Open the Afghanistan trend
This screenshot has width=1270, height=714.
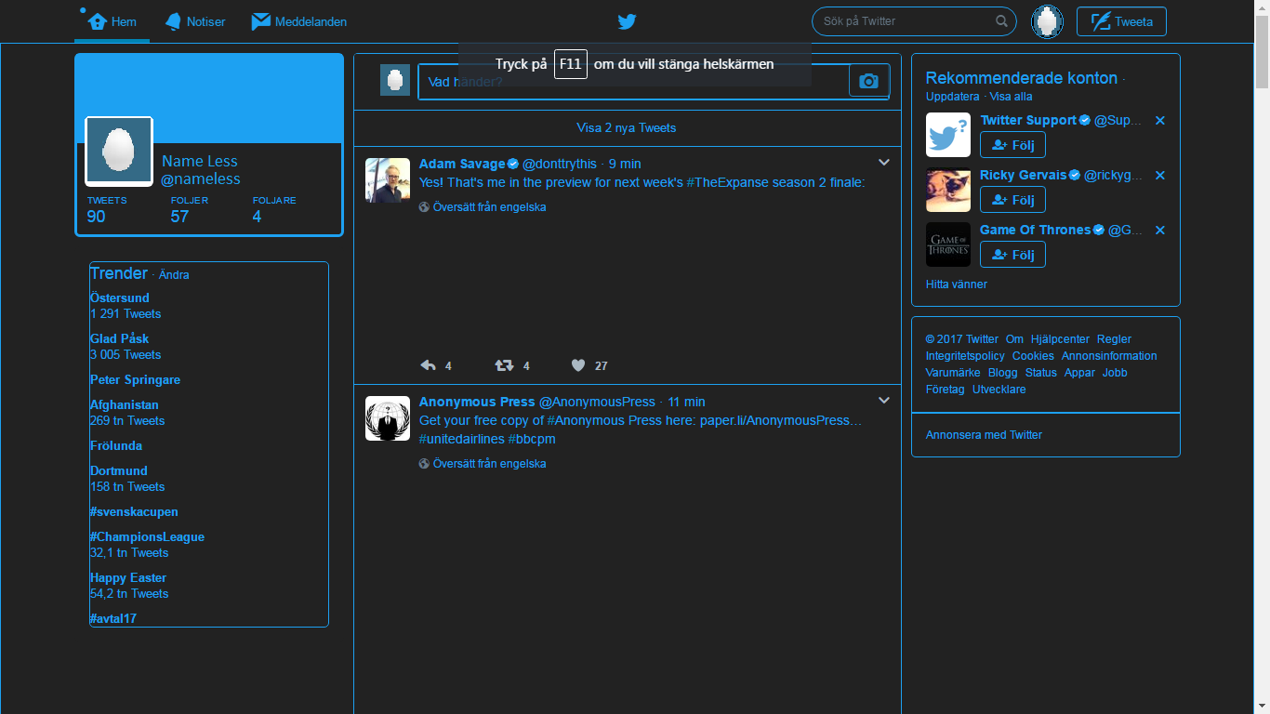tap(125, 405)
